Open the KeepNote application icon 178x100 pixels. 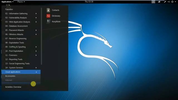point(48,22)
